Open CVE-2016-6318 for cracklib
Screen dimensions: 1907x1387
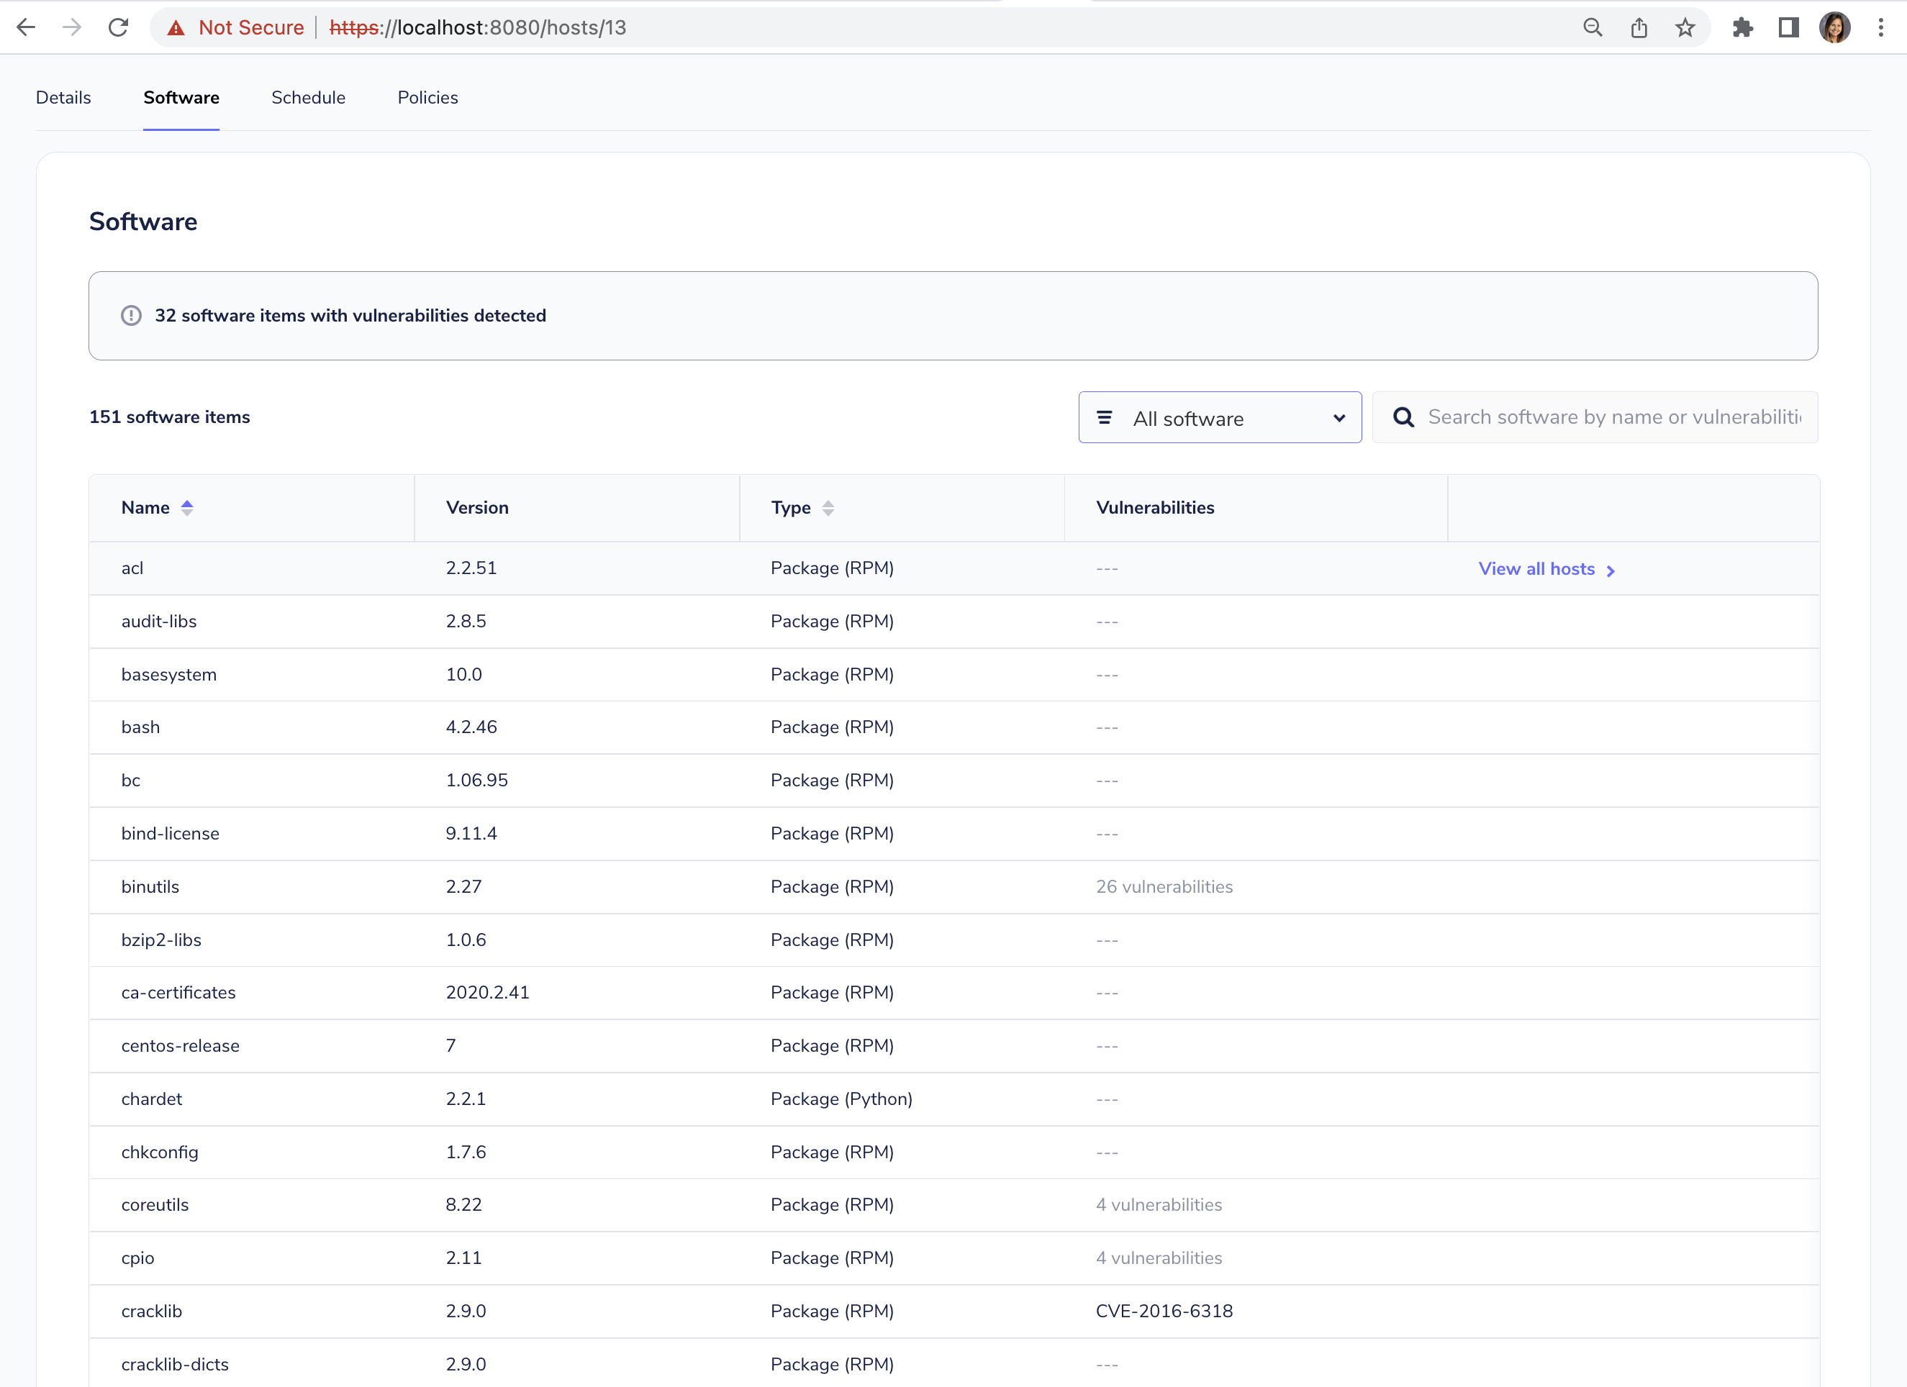pos(1164,1311)
